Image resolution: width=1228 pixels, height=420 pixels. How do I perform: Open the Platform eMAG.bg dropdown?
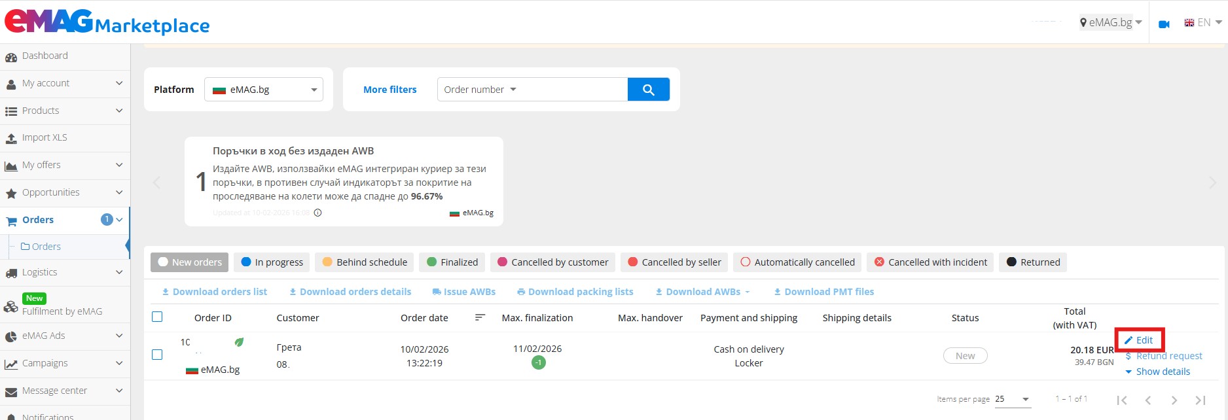[264, 90]
